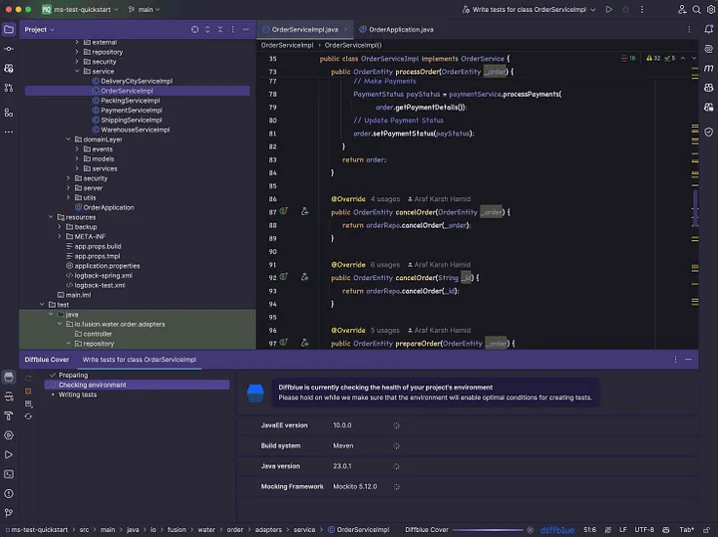The height and width of the screenshot is (537, 718).
Task: Switch to the OrderApplication.java editor tab
Action: tap(399, 30)
